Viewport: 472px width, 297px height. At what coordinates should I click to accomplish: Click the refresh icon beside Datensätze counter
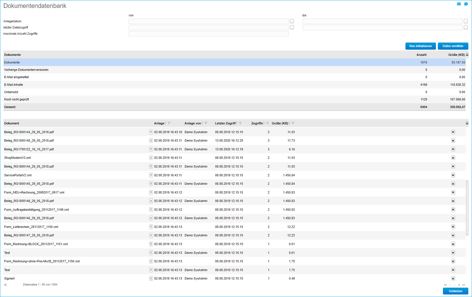pos(5,285)
